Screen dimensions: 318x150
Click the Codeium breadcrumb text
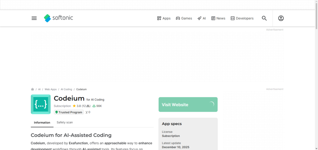(81, 89)
